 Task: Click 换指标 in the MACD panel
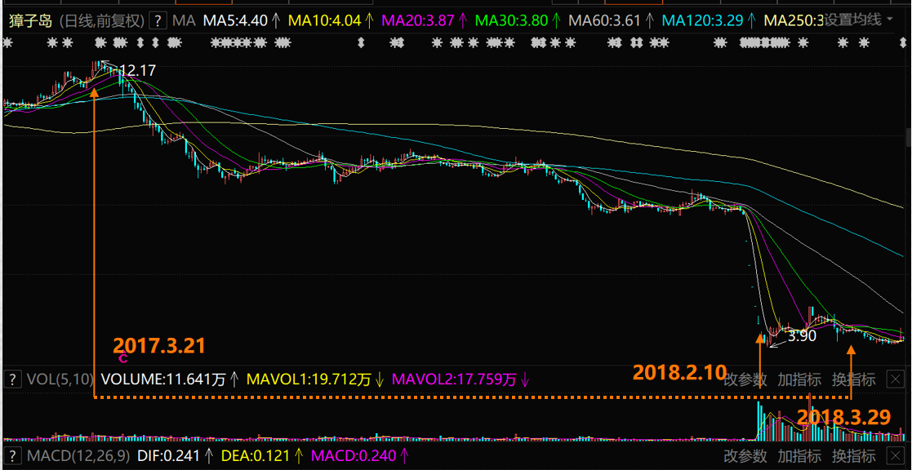[x=853, y=455]
